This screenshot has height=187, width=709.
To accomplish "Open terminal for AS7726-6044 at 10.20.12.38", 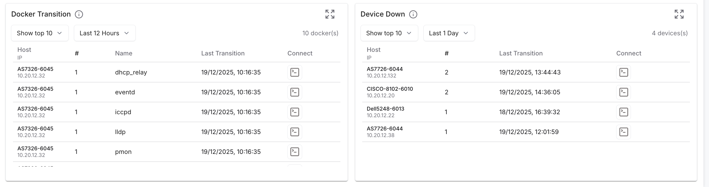I will [x=623, y=132].
